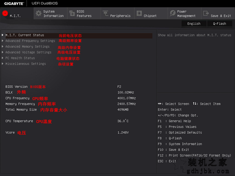Launch the Q-Flash button

(x=220, y=23)
